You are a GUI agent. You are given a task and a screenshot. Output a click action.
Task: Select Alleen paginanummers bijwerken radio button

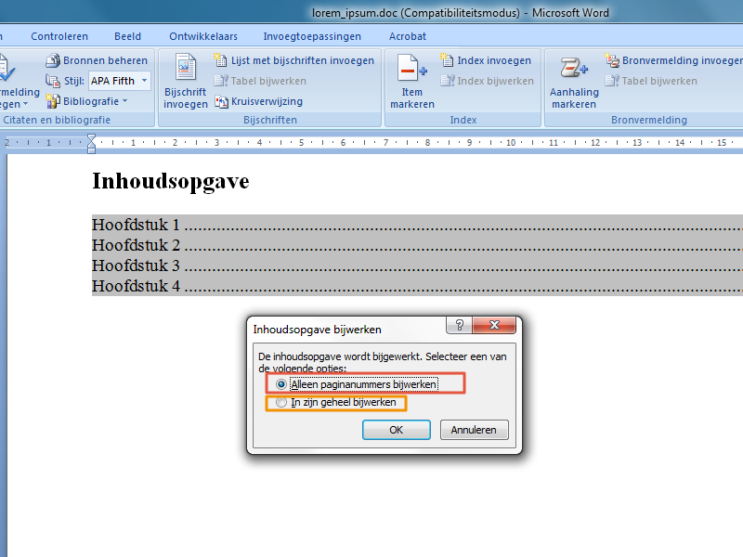(281, 383)
